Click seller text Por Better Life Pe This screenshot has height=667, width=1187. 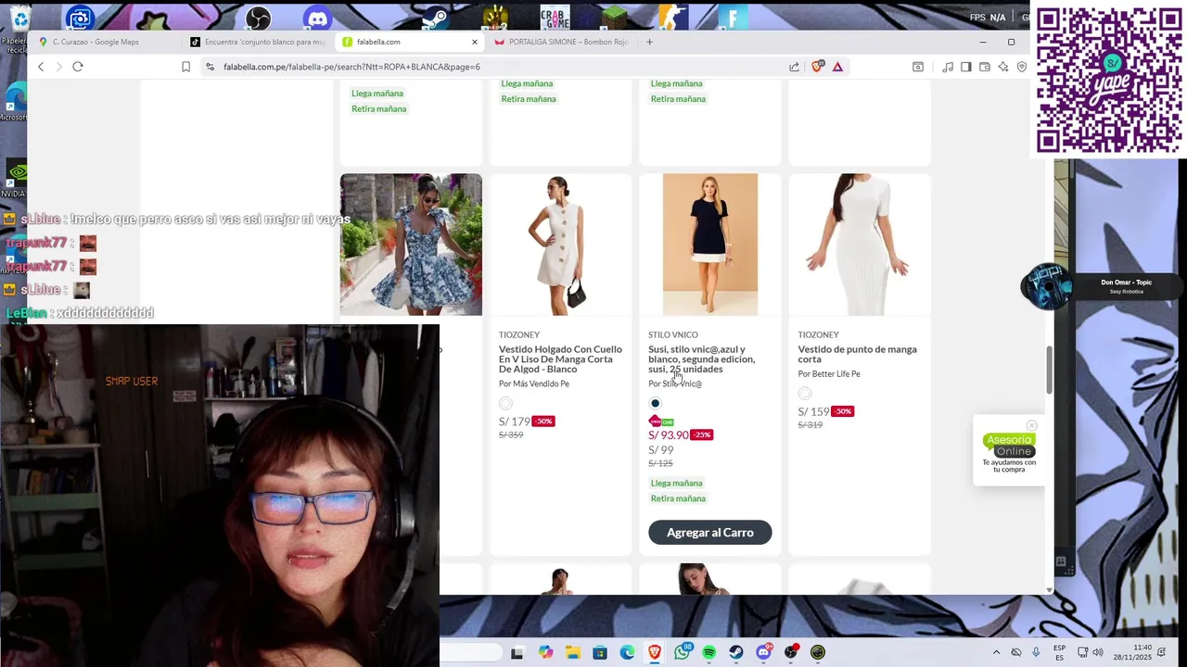(829, 374)
